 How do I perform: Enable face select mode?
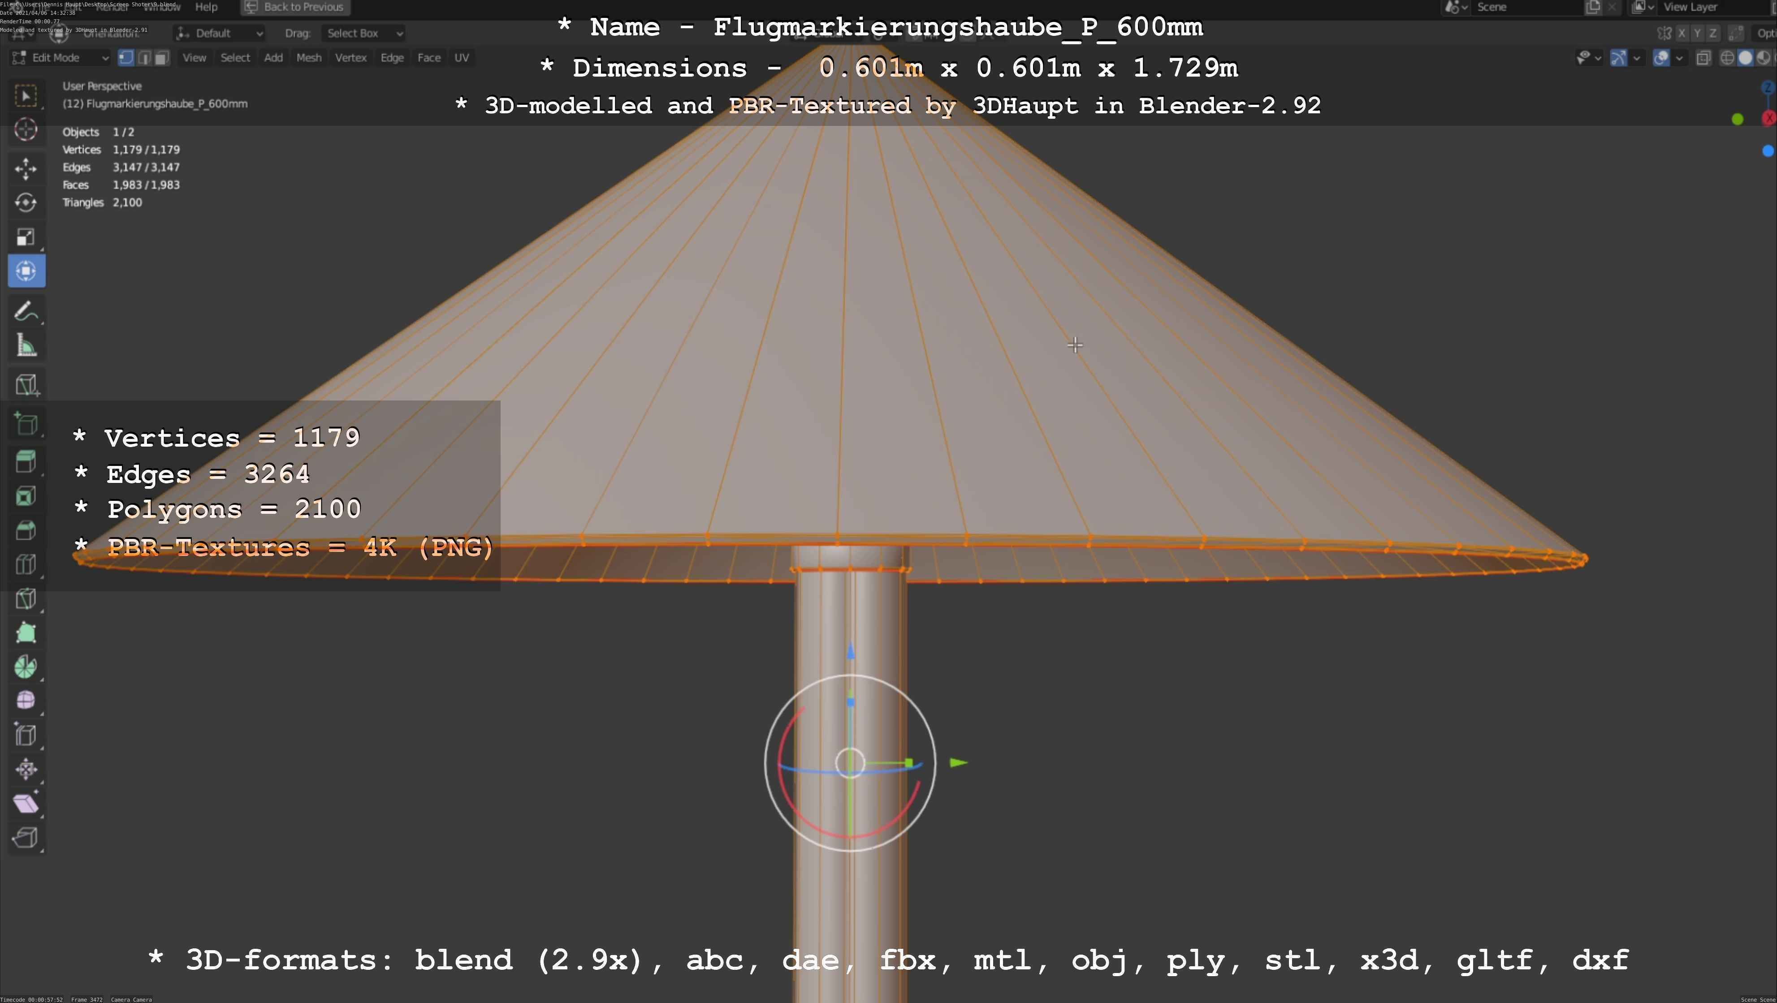[161, 58]
